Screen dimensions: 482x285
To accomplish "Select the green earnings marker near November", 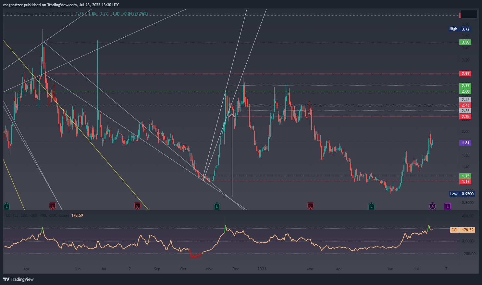I will [217, 206].
